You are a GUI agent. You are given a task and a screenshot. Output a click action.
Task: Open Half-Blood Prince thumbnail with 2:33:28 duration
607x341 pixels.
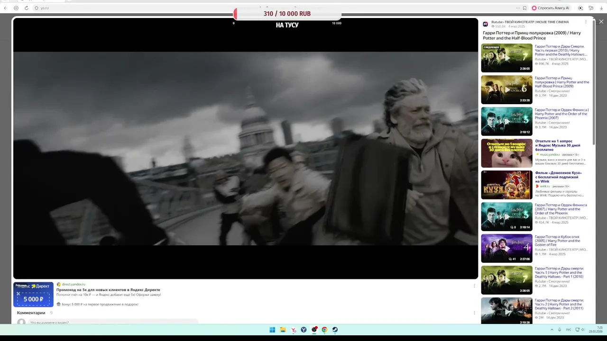(506, 90)
